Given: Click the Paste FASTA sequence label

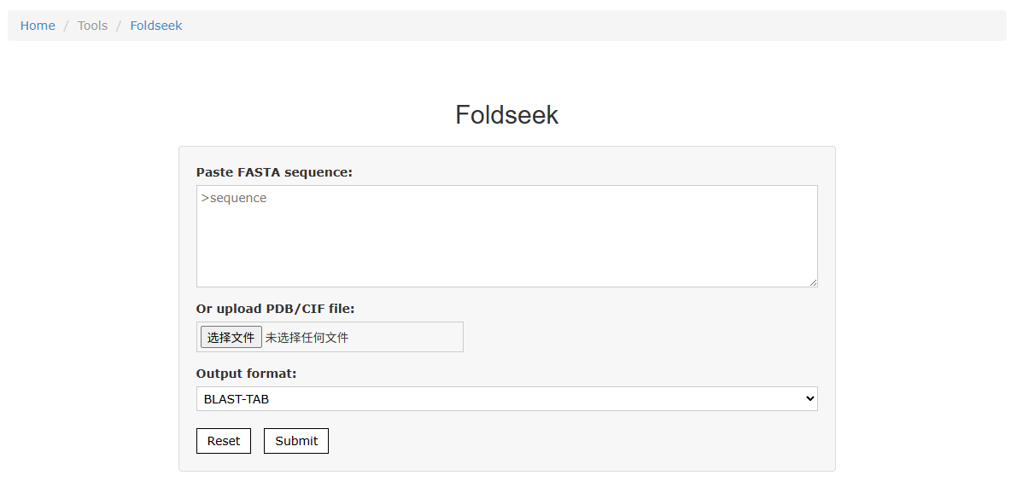Looking at the screenshot, I should (274, 172).
